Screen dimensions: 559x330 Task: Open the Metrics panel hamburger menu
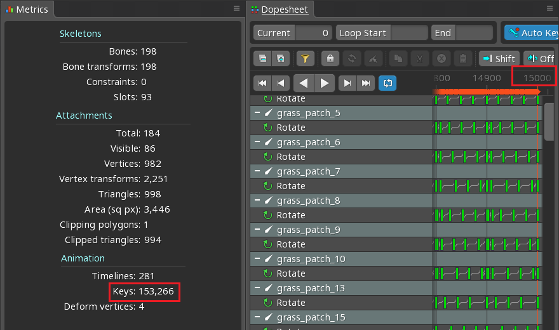pos(236,9)
